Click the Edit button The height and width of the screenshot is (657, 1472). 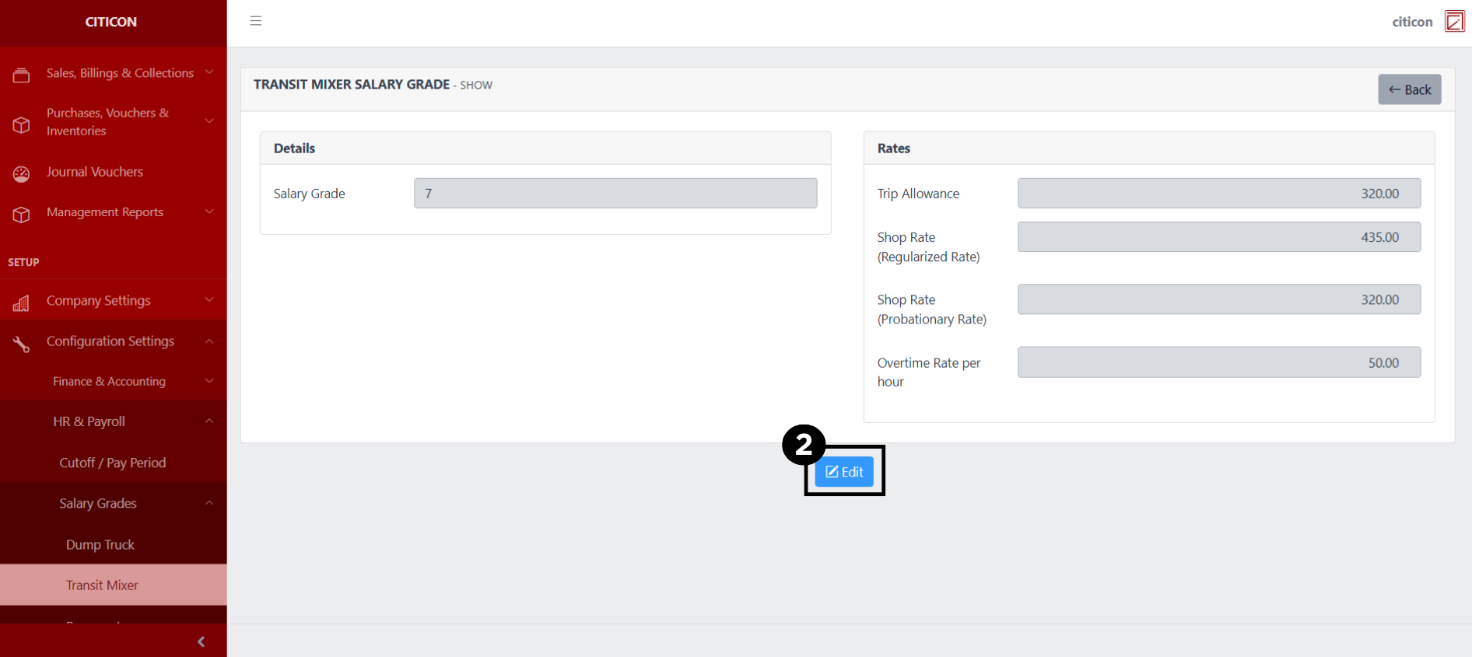coord(844,472)
